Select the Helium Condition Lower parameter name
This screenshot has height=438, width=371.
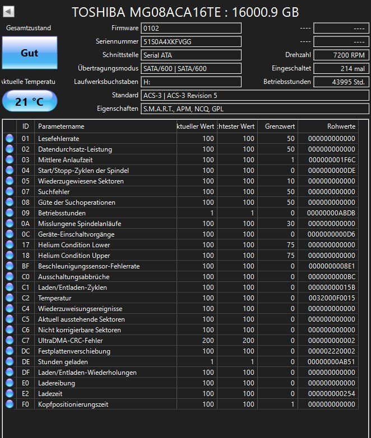click(74, 244)
